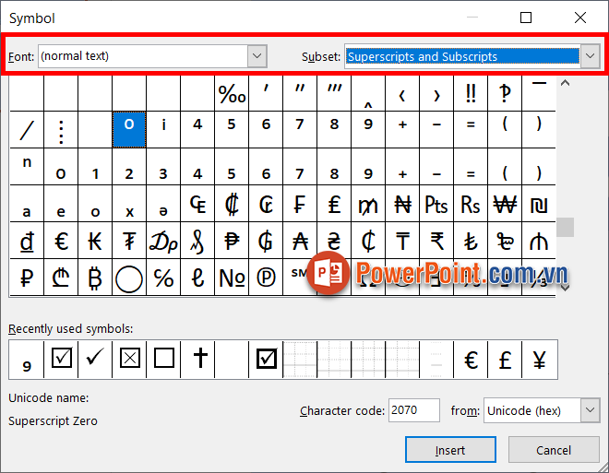Screen dimensions: 609x473
Task: Select the Rs rupee symbol
Action: tap(471, 204)
